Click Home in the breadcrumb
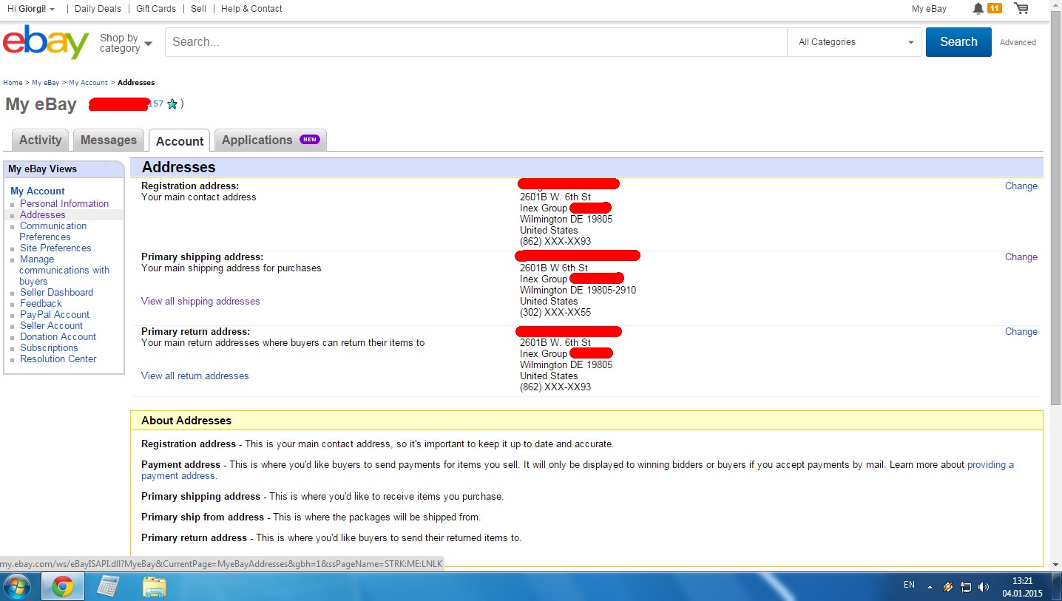 coord(13,83)
